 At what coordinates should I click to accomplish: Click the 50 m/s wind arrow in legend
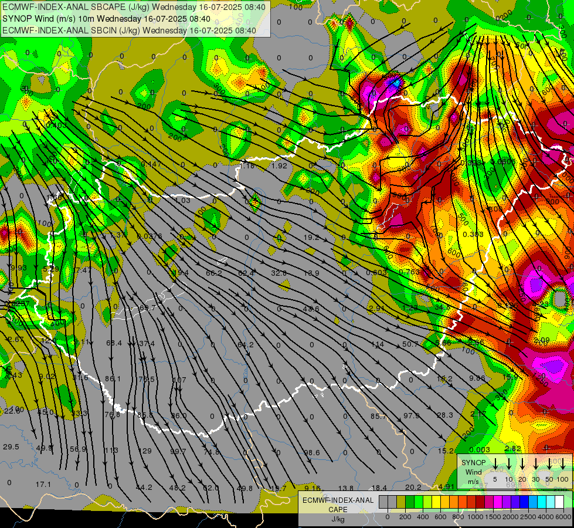[x=549, y=463]
